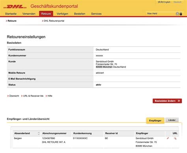Click the Sendcloud Gmbh customer name in Basisdaten
187x153 pixels.
[x=105, y=61]
